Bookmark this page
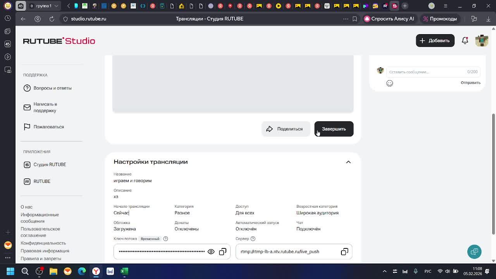This screenshot has width=496, height=279. coord(355,19)
